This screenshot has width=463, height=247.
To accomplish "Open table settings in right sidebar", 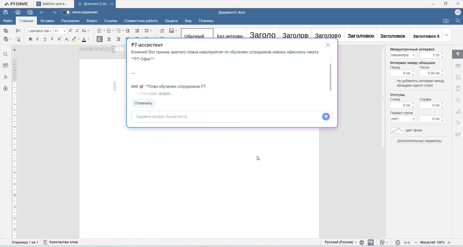I will pos(458,66).
